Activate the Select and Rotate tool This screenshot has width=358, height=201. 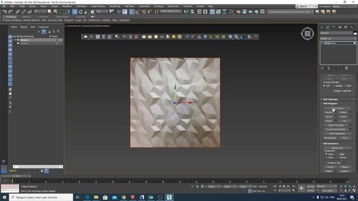coord(81,12)
